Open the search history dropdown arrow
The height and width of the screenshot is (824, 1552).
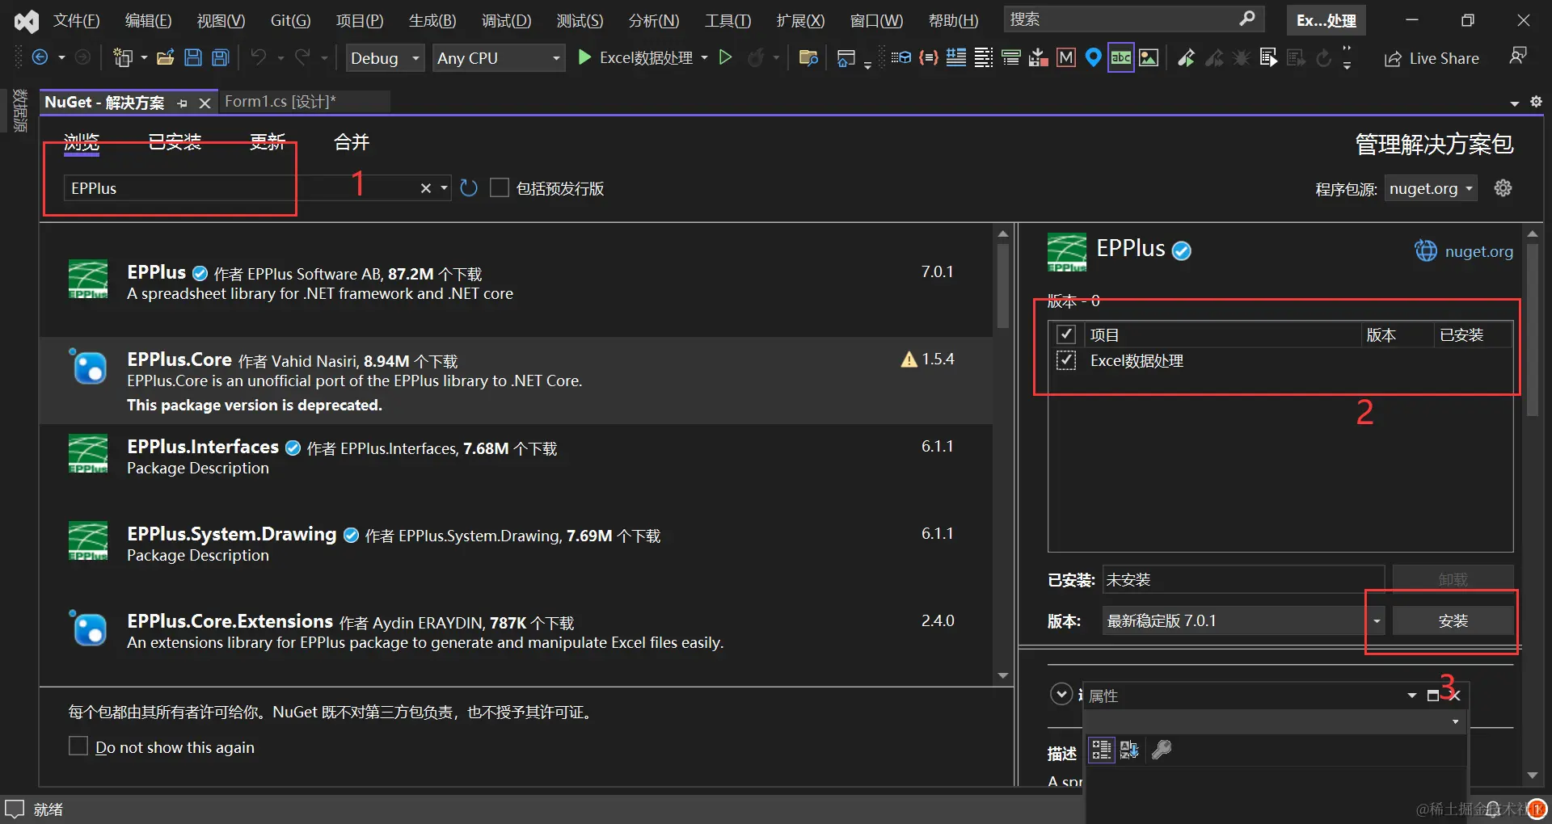click(x=444, y=188)
